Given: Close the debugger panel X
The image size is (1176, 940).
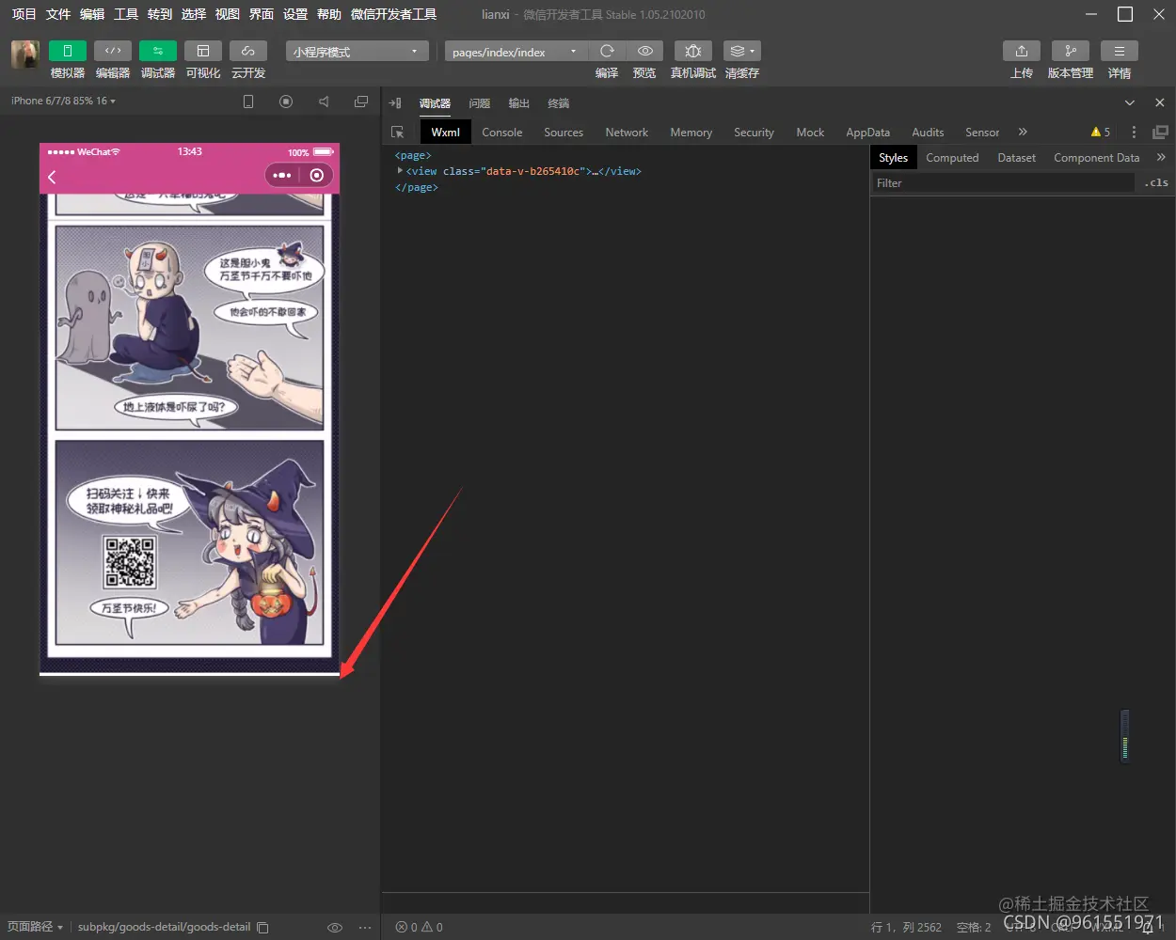Looking at the screenshot, I should [1160, 102].
